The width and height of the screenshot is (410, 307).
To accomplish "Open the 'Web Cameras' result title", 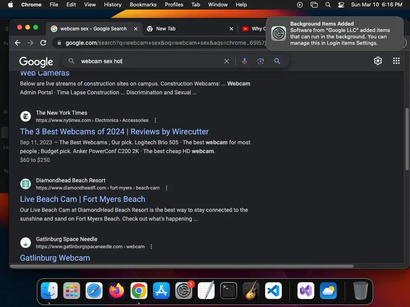I will click(45, 74).
